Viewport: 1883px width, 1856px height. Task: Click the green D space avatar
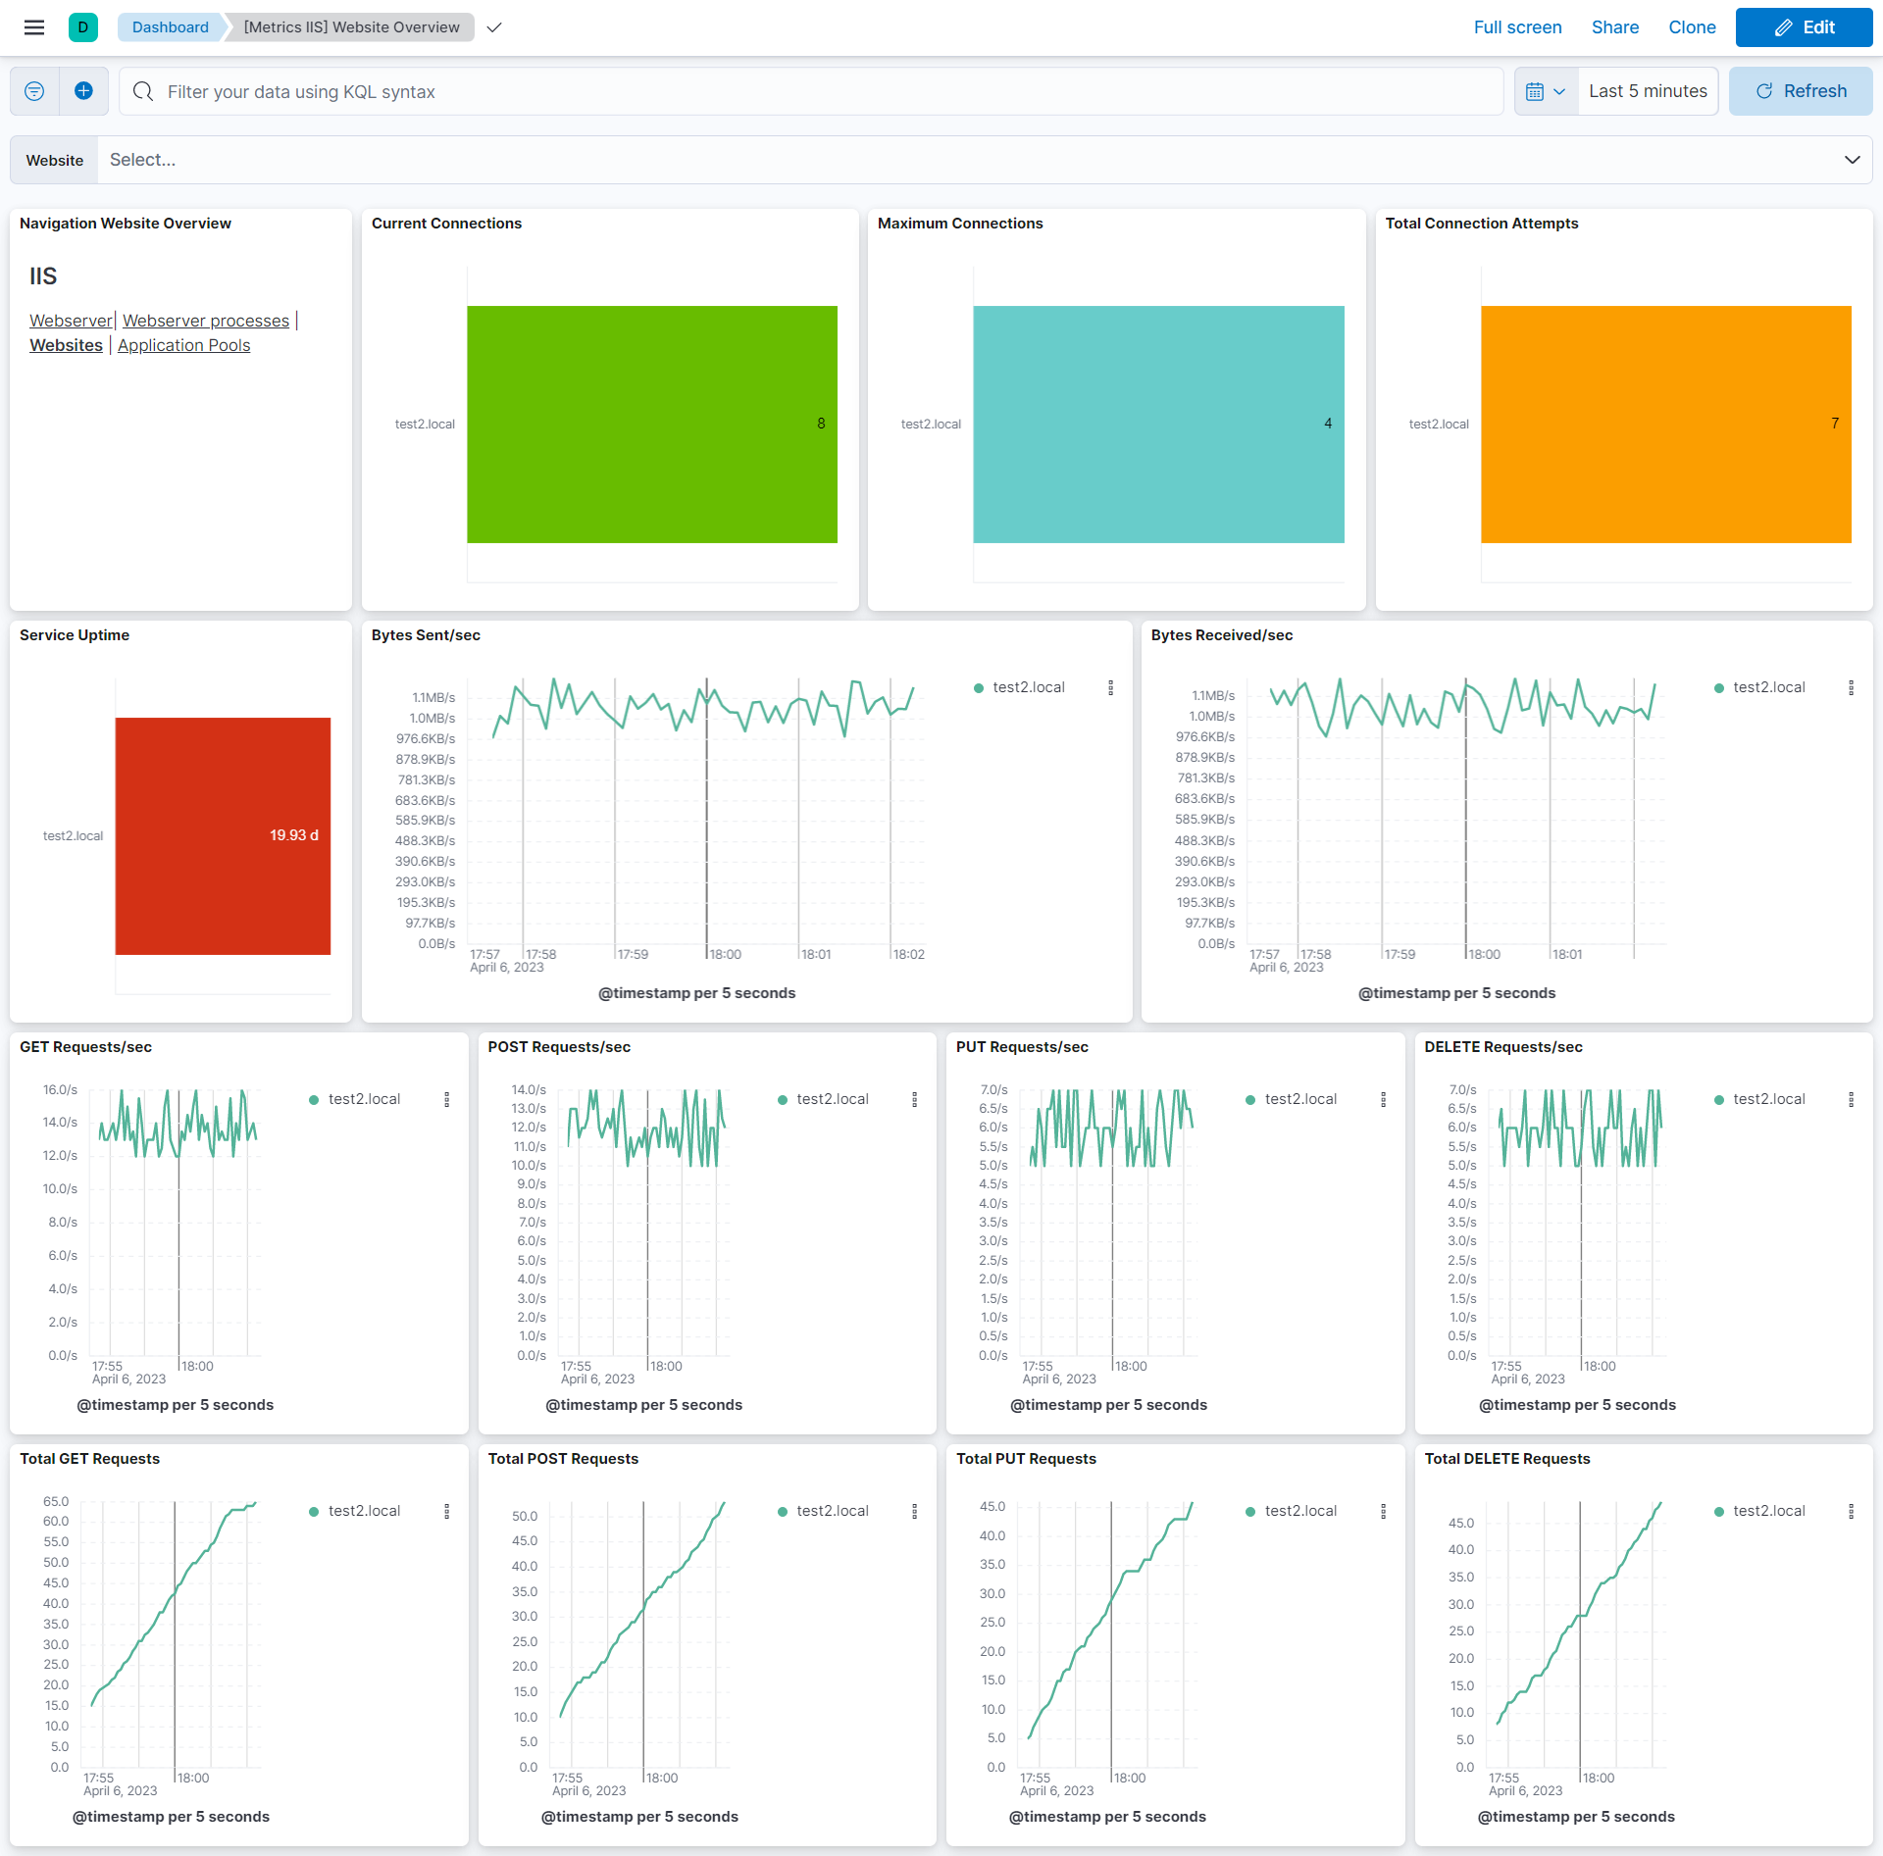point(83,27)
